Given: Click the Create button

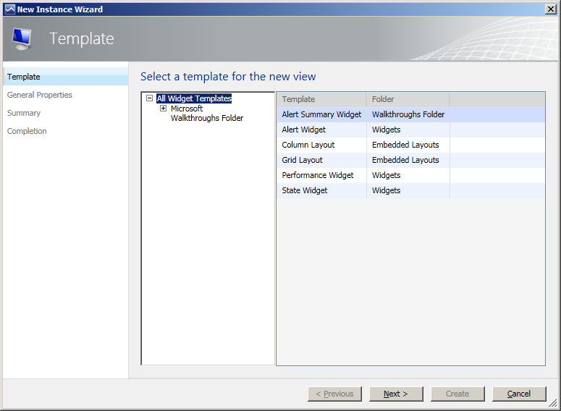Looking at the screenshot, I should pos(457,394).
